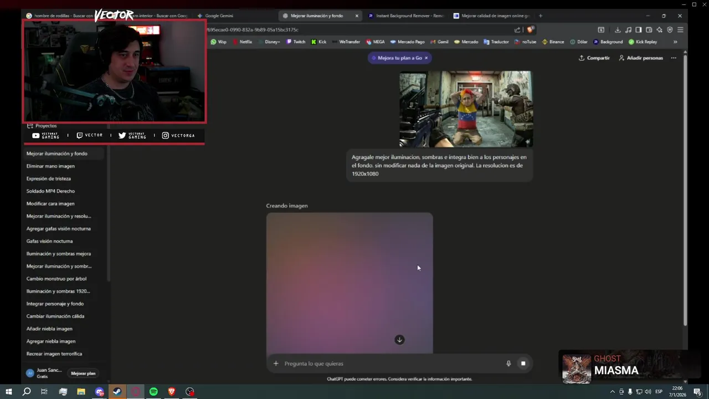This screenshot has width=709, height=399.
Task: Stop image generation with the stop button
Action: tap(523, 364)
